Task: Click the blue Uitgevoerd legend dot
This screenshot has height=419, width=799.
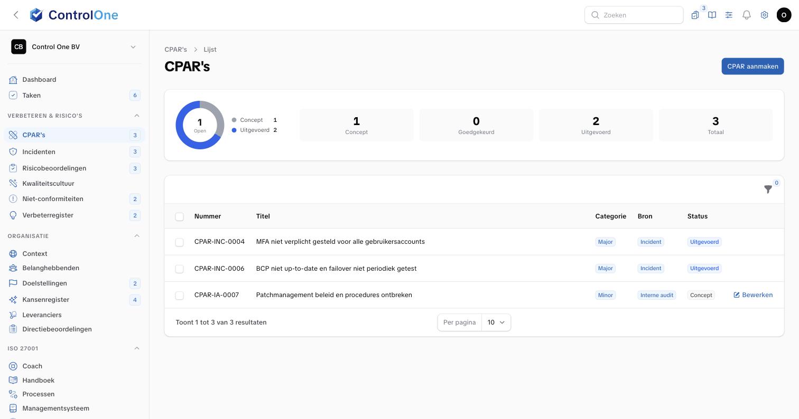Action: click(x=234, y=130)
